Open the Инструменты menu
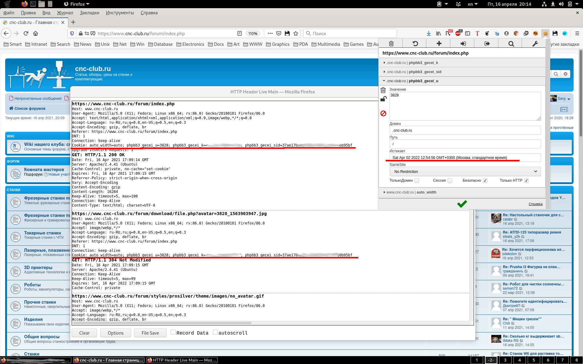Viewport: 583px width, 364px height. [x=120, y=13]
